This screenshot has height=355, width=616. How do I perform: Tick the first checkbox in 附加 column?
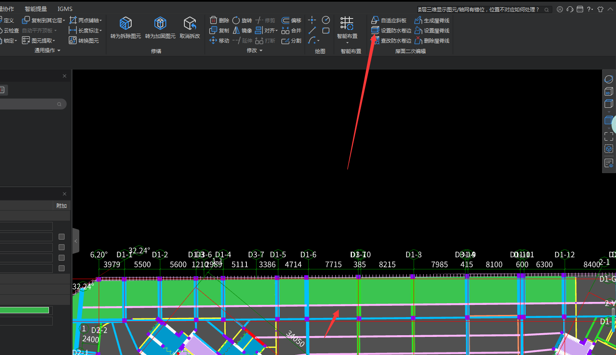[62, 237]
